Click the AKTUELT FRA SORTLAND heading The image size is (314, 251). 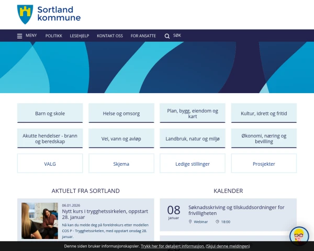(85, 191)
